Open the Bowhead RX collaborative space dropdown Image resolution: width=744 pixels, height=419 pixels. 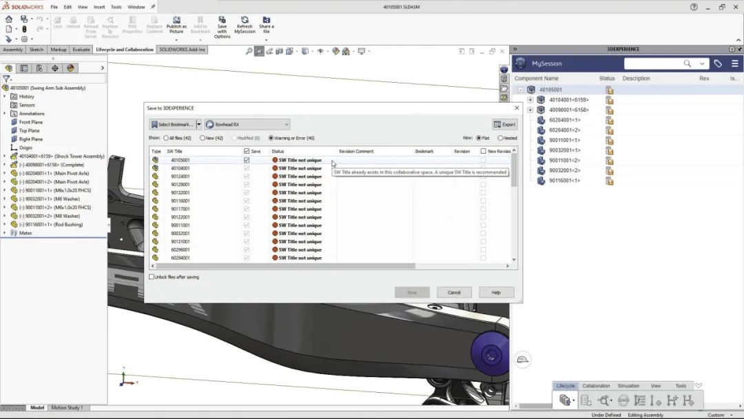[286, 124]
